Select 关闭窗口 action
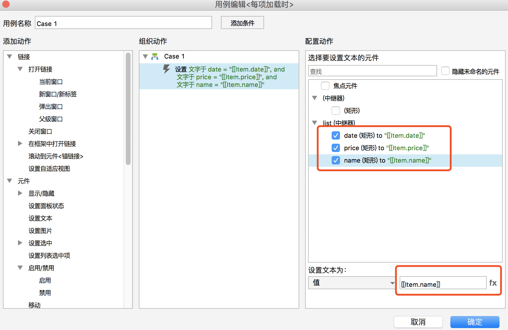 [x=40, y=131]
